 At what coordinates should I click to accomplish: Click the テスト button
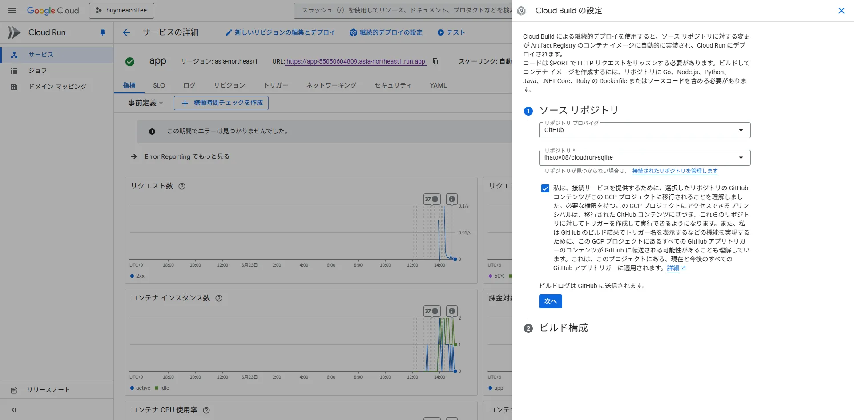click(451, 32)
